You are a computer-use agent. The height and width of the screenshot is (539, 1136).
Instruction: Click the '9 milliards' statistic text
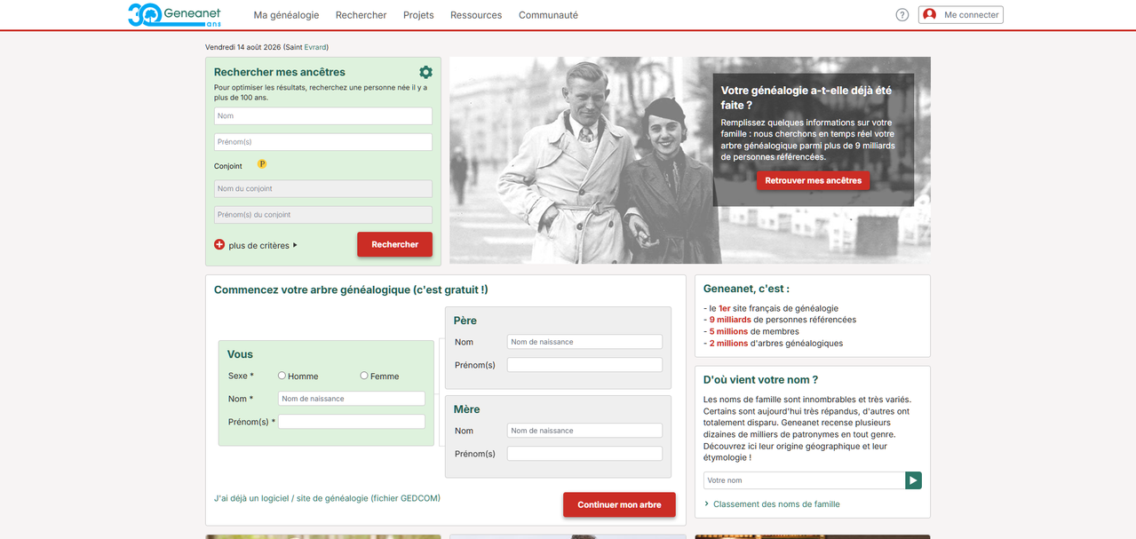coord(730,320)
